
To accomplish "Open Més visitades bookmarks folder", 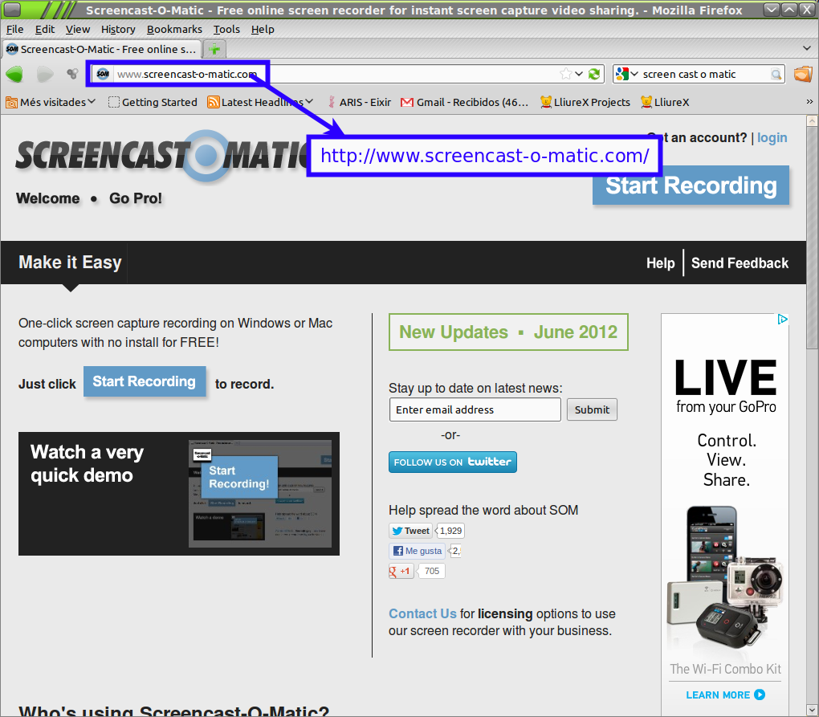I will (51, 102).
